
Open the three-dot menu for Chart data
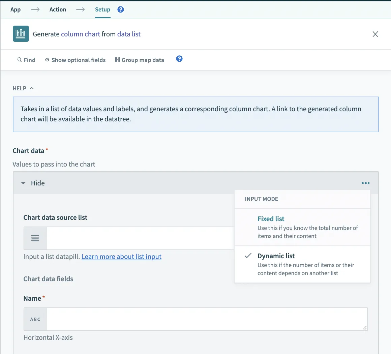pos(365,183)
